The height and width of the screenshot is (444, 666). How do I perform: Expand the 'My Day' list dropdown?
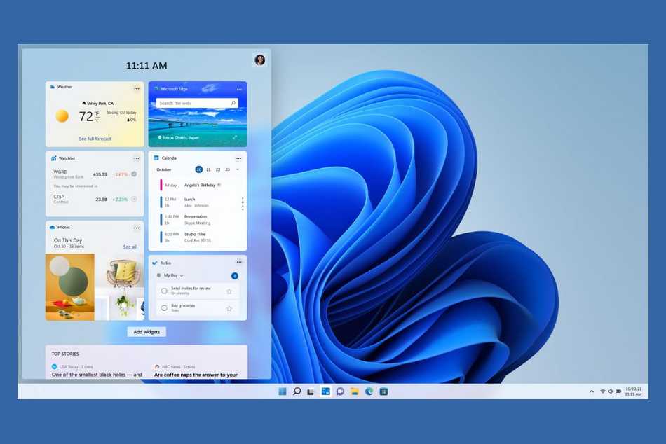[182, 276]
